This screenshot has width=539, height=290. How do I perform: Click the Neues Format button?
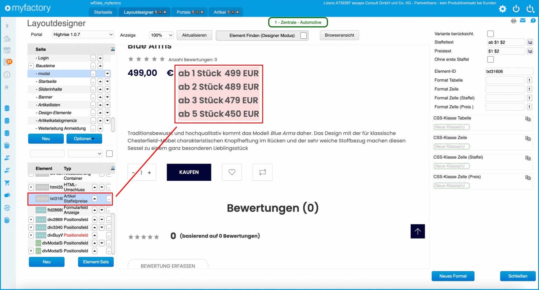click(453, 276)
